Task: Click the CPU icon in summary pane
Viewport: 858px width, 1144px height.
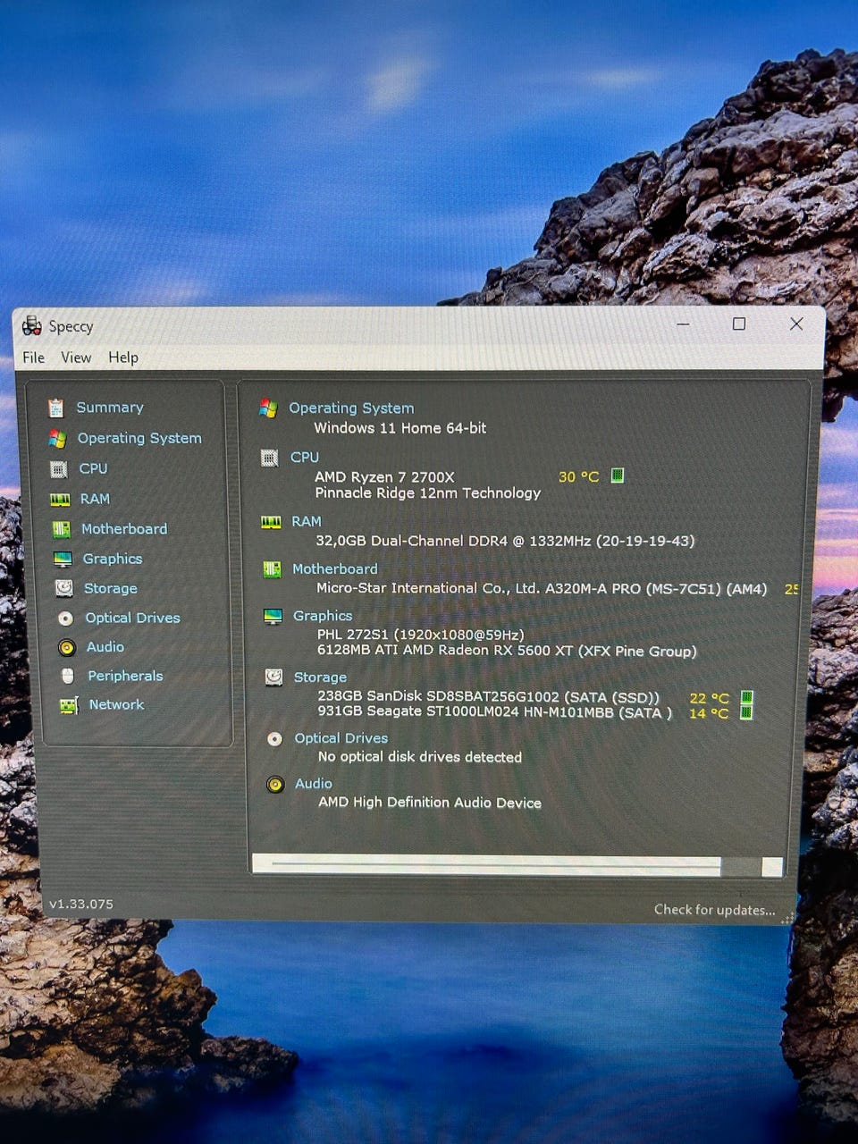Action: (269, 458)
